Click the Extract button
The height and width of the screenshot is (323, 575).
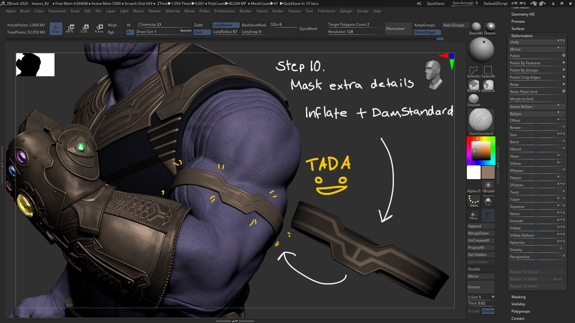pos(481,287)
